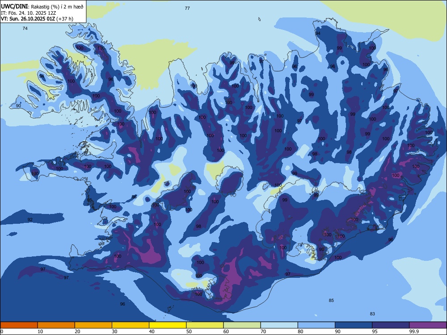Click the 95–99.9 indigo legend swatch
Viewport: 447px width, 335px height.
391,325
